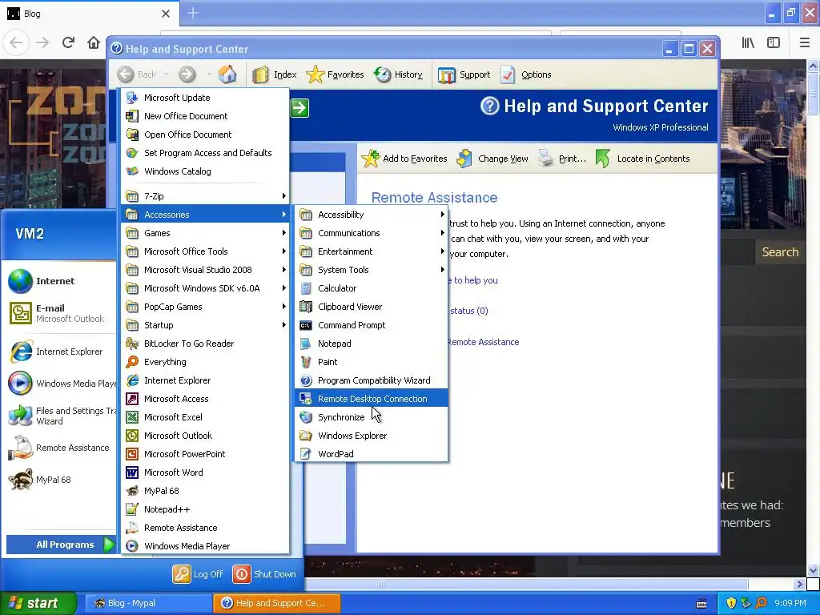Click the Search button on blog page

pyautogui.click(x=780, y=252)
